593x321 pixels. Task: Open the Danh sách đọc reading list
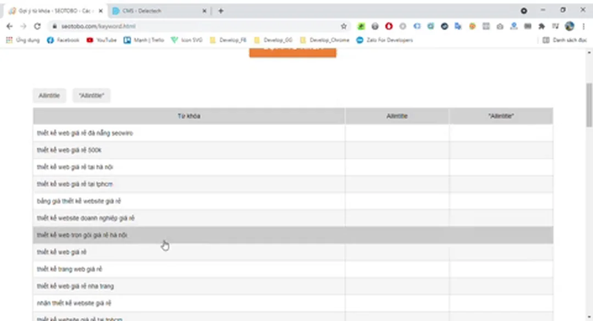coord(564,40)
